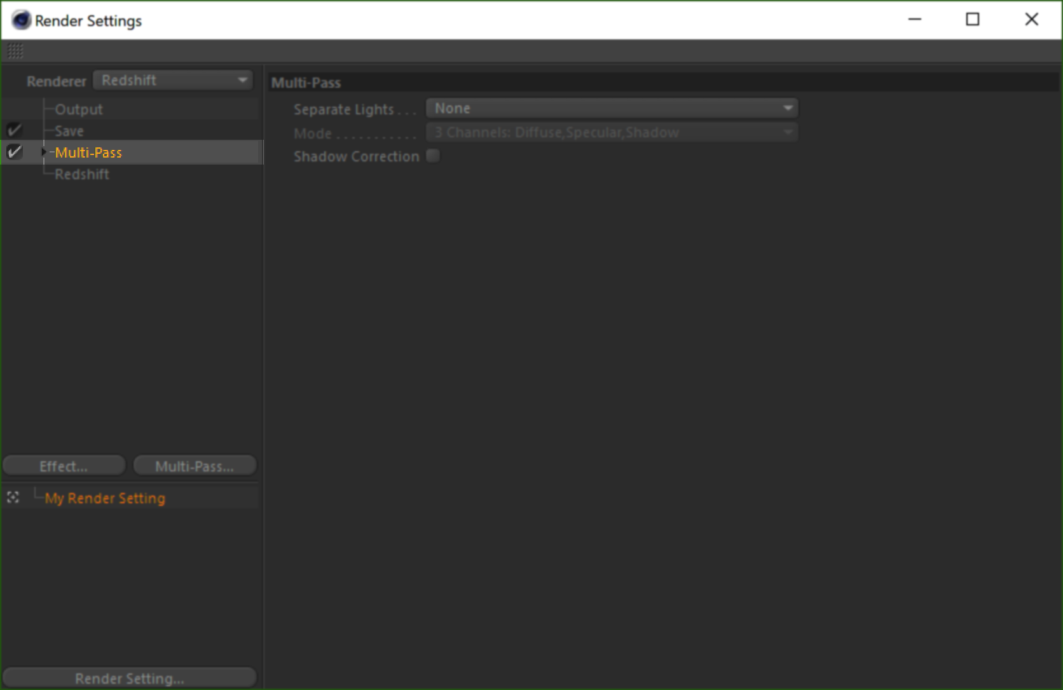Expand the Multi-Pass tree arrow

click(43, 152)
